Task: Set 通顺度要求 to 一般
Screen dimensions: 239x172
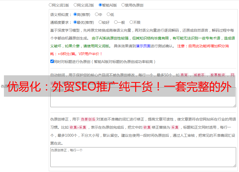Action: [x=116, y=22]
